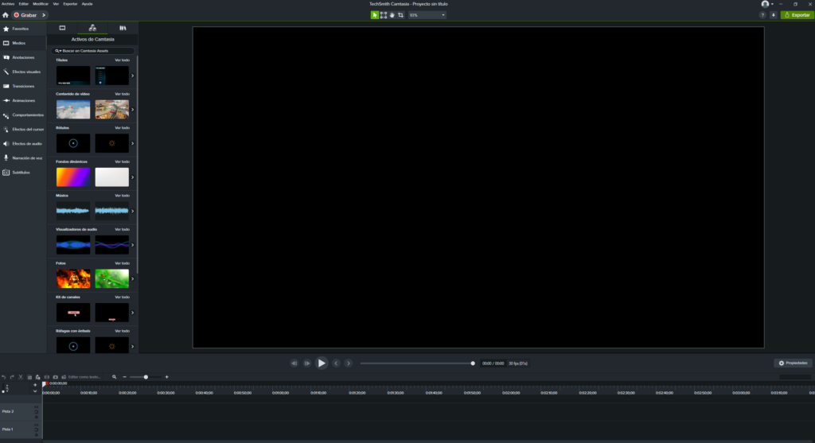
Task: Open the Exportar menu
Action: point(70,4)
